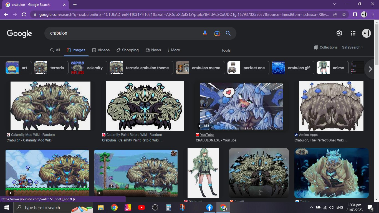The width and height of the screenshot is (379, 213).
Task: Click Crabulon, The Perfect One Wiki title
Action: [321, 140]
